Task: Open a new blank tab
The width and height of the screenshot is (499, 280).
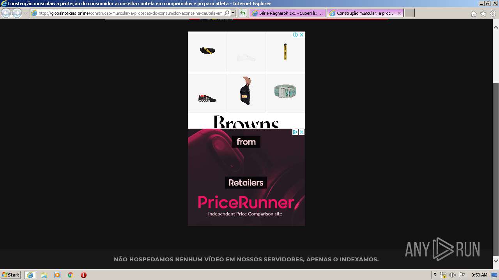Action: click(409, 13)
